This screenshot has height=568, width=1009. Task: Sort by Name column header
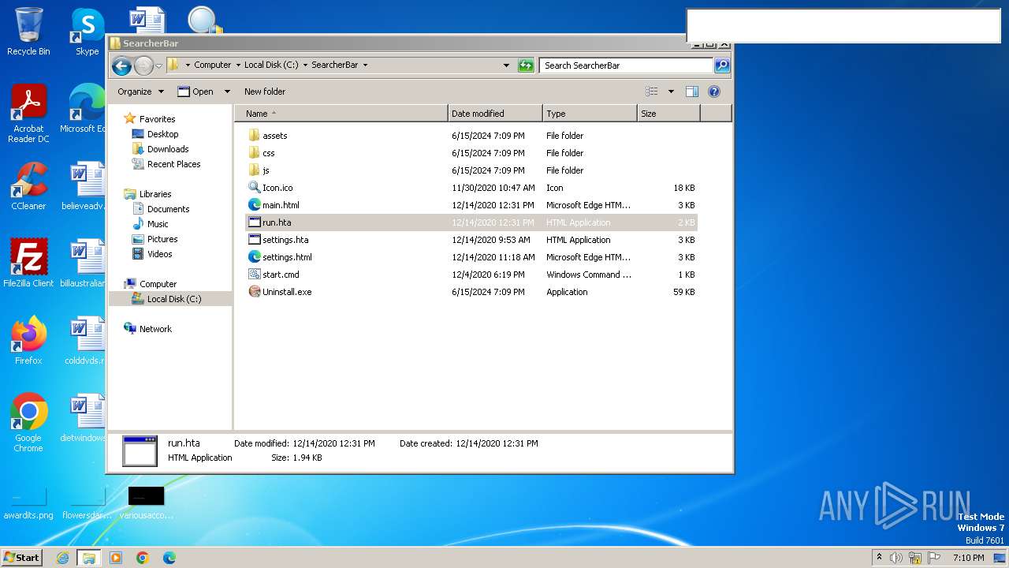click(341, 114)
